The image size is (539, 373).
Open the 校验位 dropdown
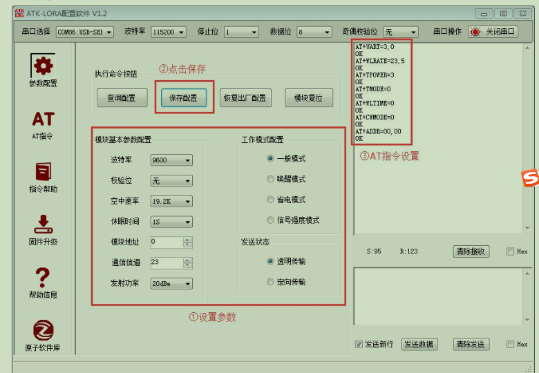[171, 181]
